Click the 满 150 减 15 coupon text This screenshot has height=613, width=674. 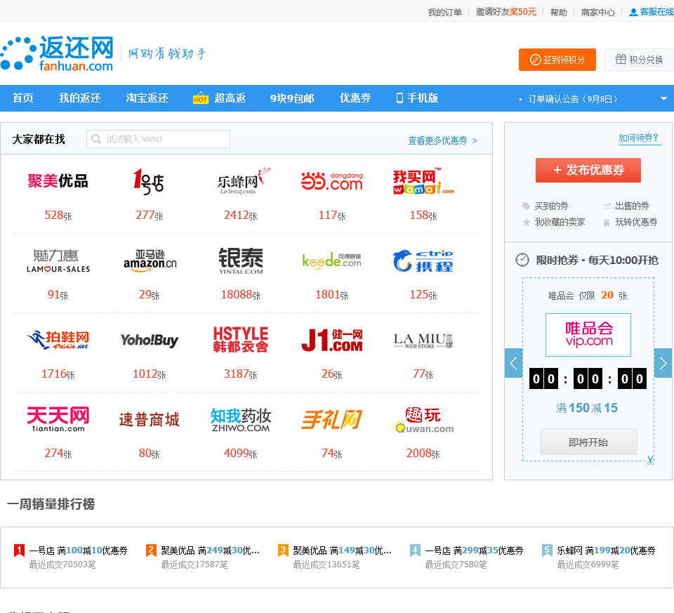coord(587,408)
